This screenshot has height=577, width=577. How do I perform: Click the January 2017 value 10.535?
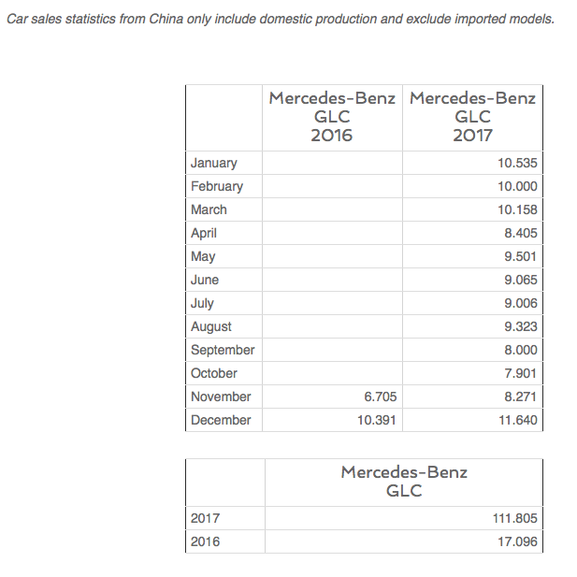tap(517, 163)
